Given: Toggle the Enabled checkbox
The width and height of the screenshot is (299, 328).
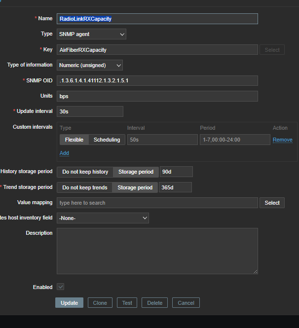Looking at the screenshot, I should click(61, 287).
